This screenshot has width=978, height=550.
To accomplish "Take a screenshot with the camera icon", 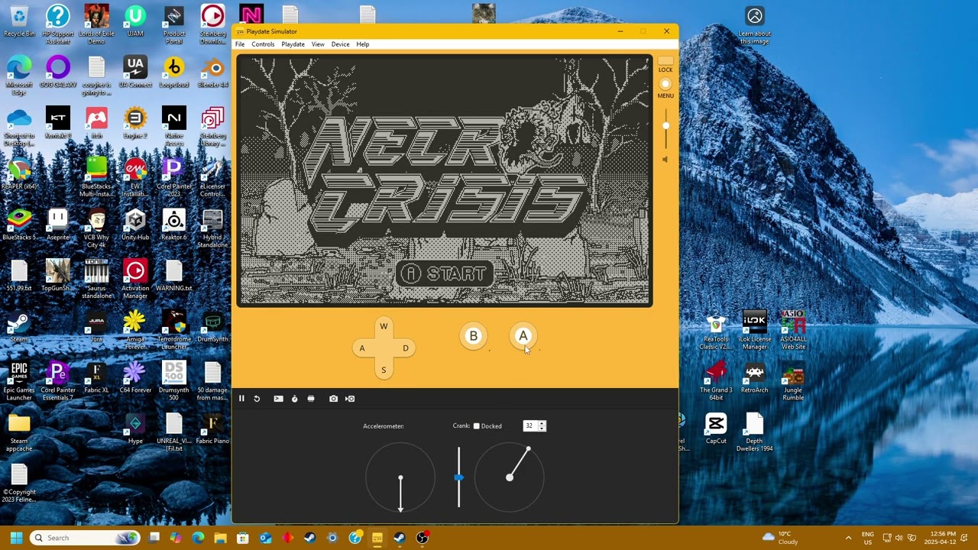I will pyautogui.click(x=333, y=399).
